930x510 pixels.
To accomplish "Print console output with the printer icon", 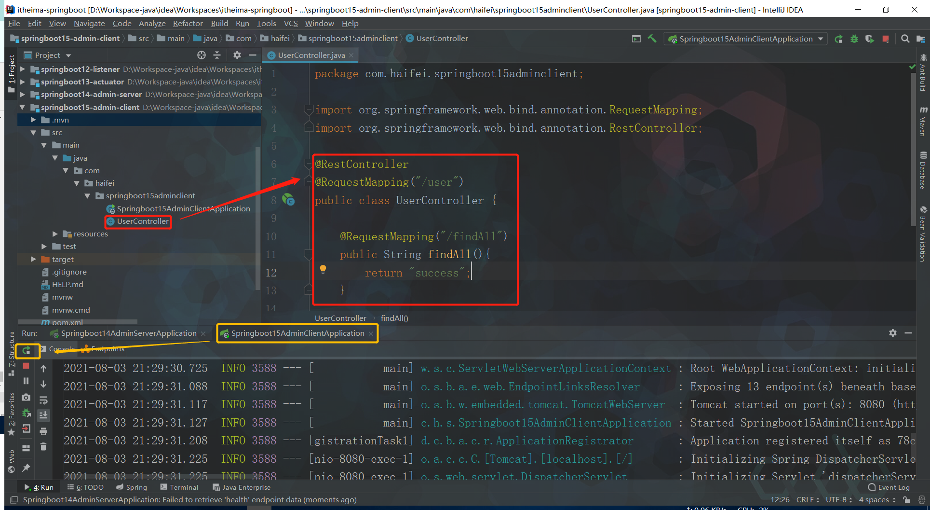I will coord(43,431).
